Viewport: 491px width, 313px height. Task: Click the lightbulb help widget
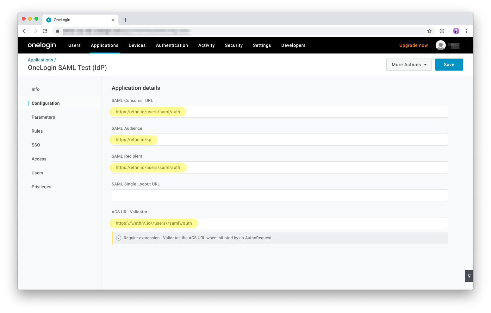469,276
